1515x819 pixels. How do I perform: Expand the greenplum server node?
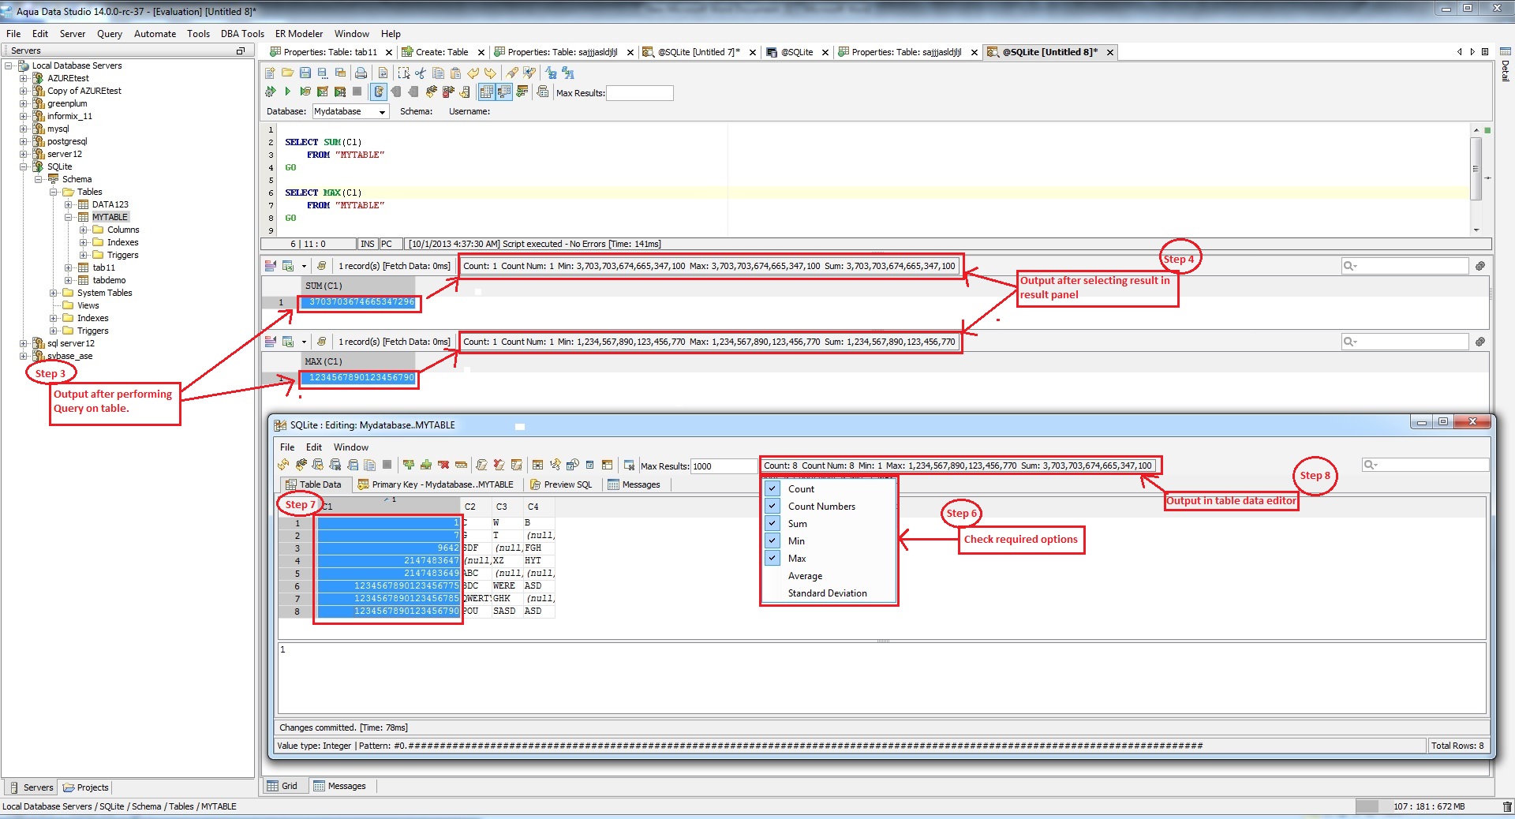point(24,103)
